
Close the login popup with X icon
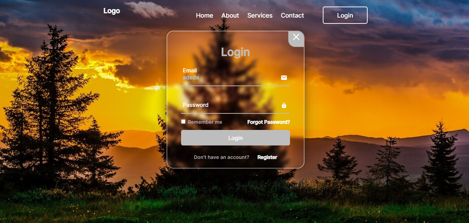[x=296, y=37]
